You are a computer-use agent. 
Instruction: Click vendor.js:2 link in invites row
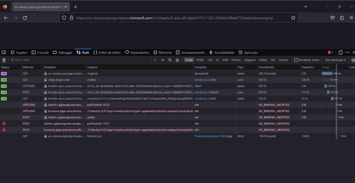pos(202,80)
